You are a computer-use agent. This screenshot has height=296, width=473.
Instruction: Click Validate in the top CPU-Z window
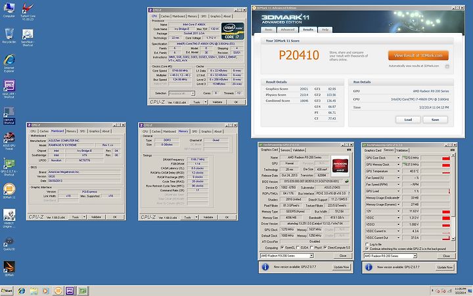coord(217,102)
